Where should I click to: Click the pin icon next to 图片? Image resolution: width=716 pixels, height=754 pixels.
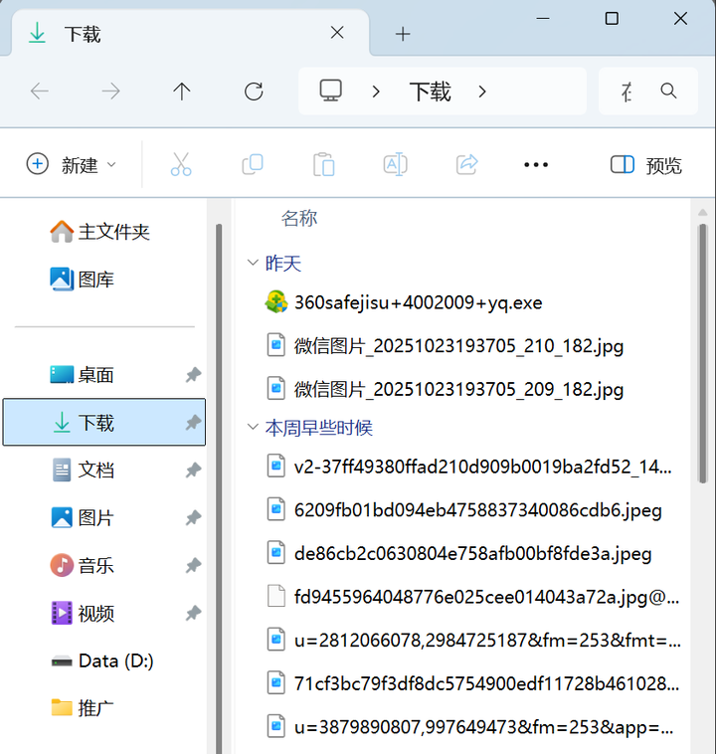tap(193, 517)
